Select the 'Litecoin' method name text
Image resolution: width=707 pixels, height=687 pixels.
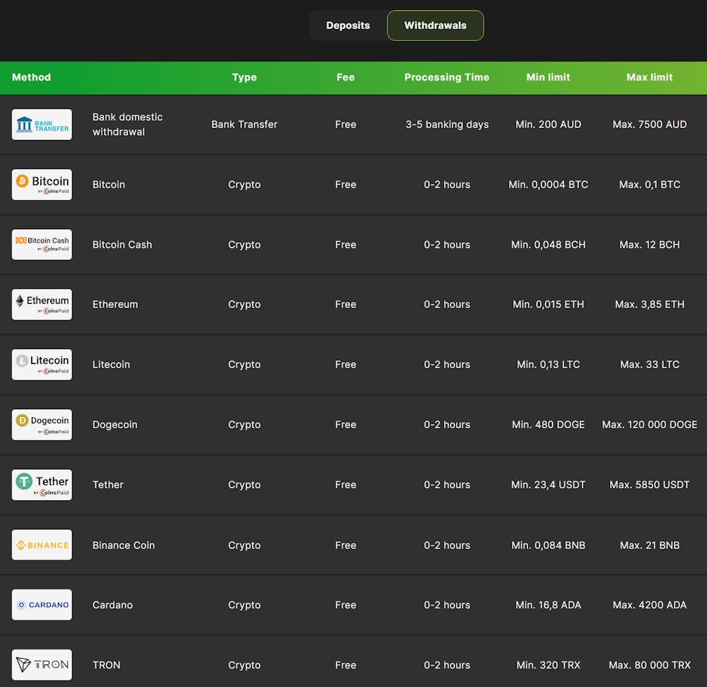(x=111, y=364)
